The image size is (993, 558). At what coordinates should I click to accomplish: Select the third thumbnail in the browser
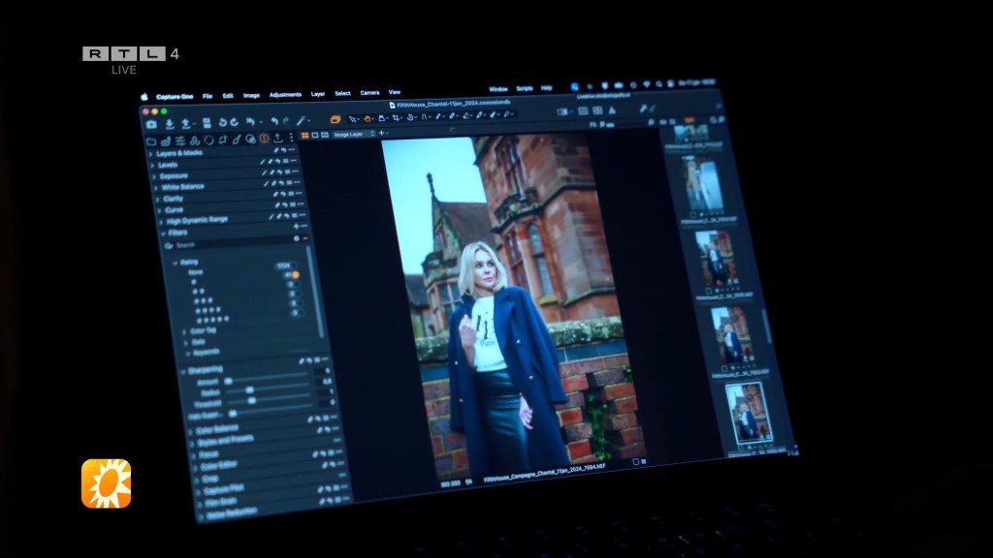[717, 259]
